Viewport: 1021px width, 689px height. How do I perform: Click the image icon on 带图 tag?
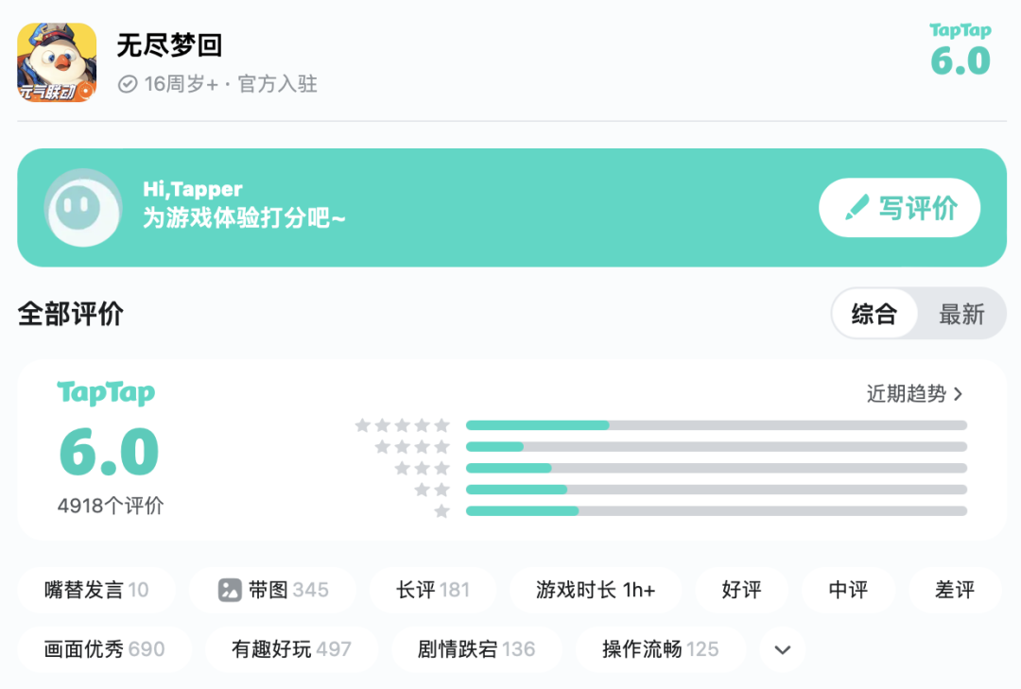(230, 591)
